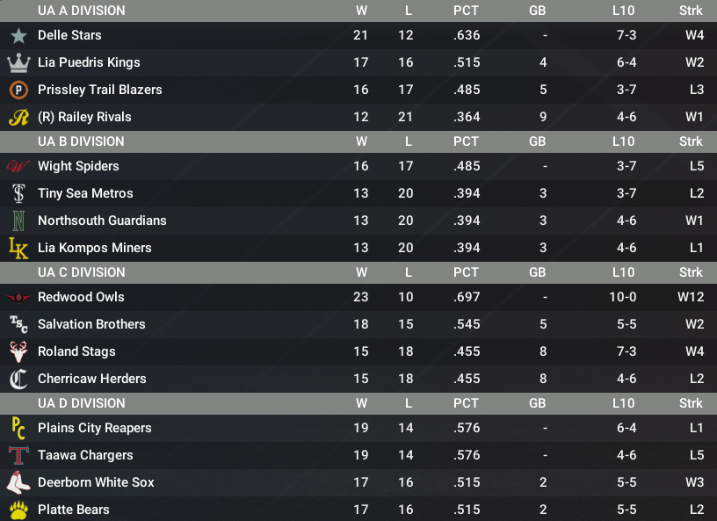Open the Salvation Brothers team link
This screenshot has height=521, width=717.
coord(91,324)
